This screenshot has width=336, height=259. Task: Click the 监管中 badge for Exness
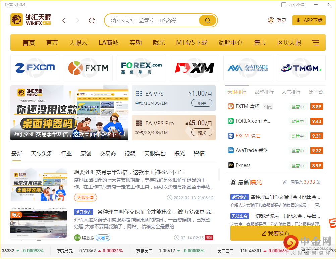point(298,166)
